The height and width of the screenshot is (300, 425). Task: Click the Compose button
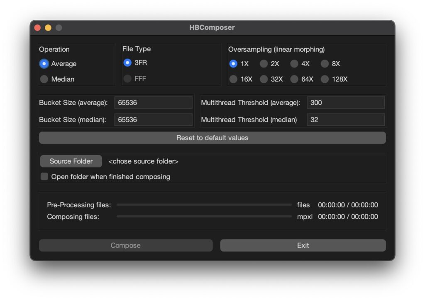click(126, 245)
